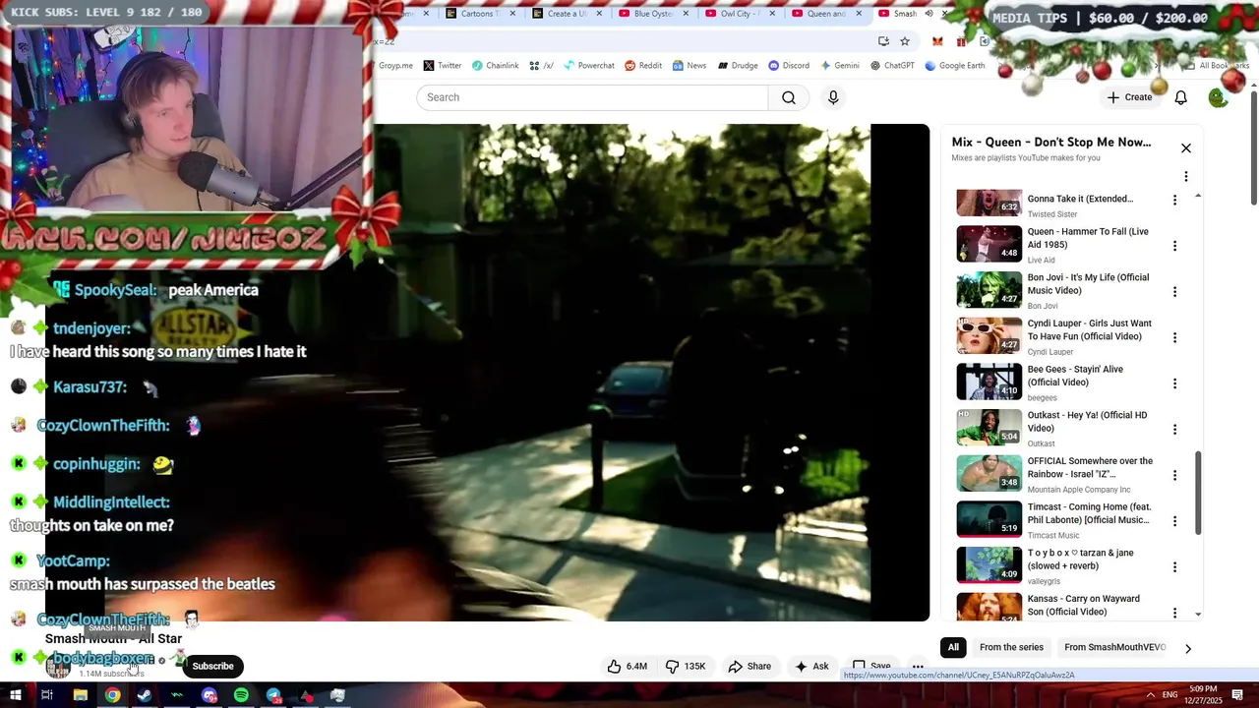Image resolution: width=1259 pixels, height=708 pixels.
Task: Open ChatGPT bookmark
Action: (892, 66)
